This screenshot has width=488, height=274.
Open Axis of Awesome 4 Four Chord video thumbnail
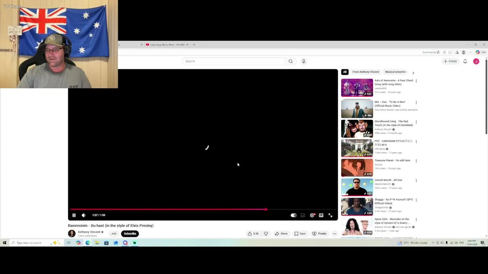coord(357,88)
